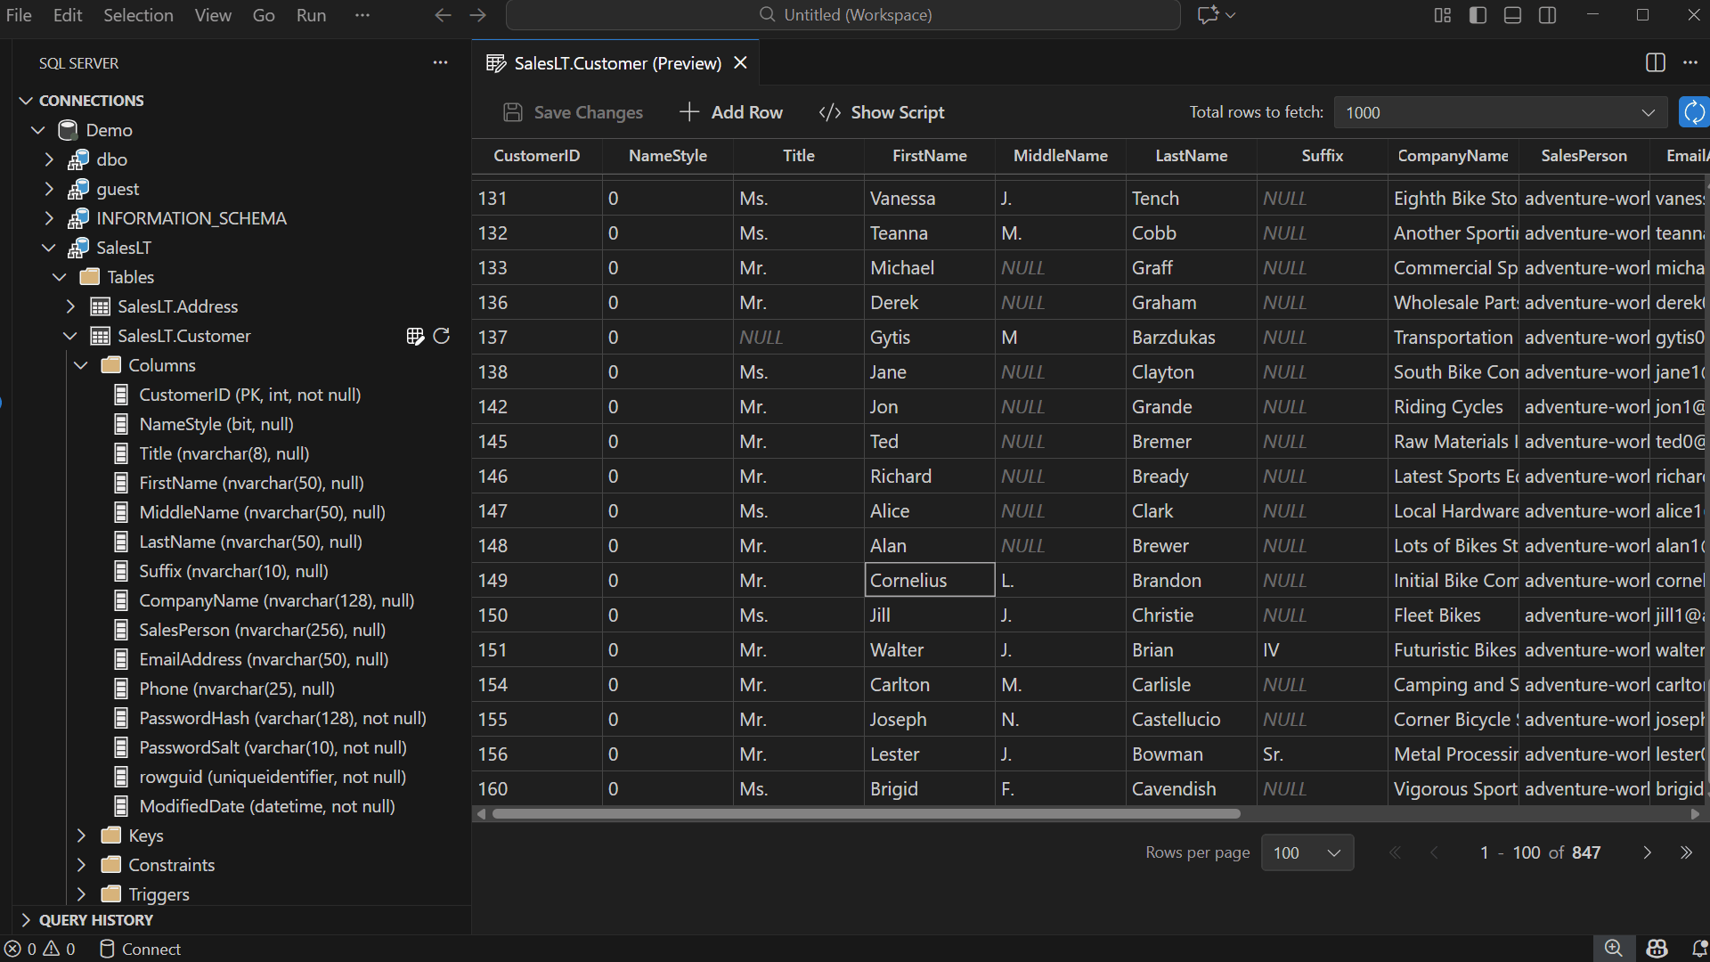Click the Save Changes button
Image resolution: width=1710 pixels, height=962 pixels.
[x=573, y=112]
